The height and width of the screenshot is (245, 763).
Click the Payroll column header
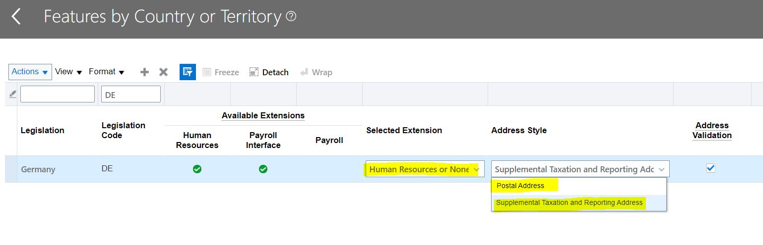click(329, 140)
